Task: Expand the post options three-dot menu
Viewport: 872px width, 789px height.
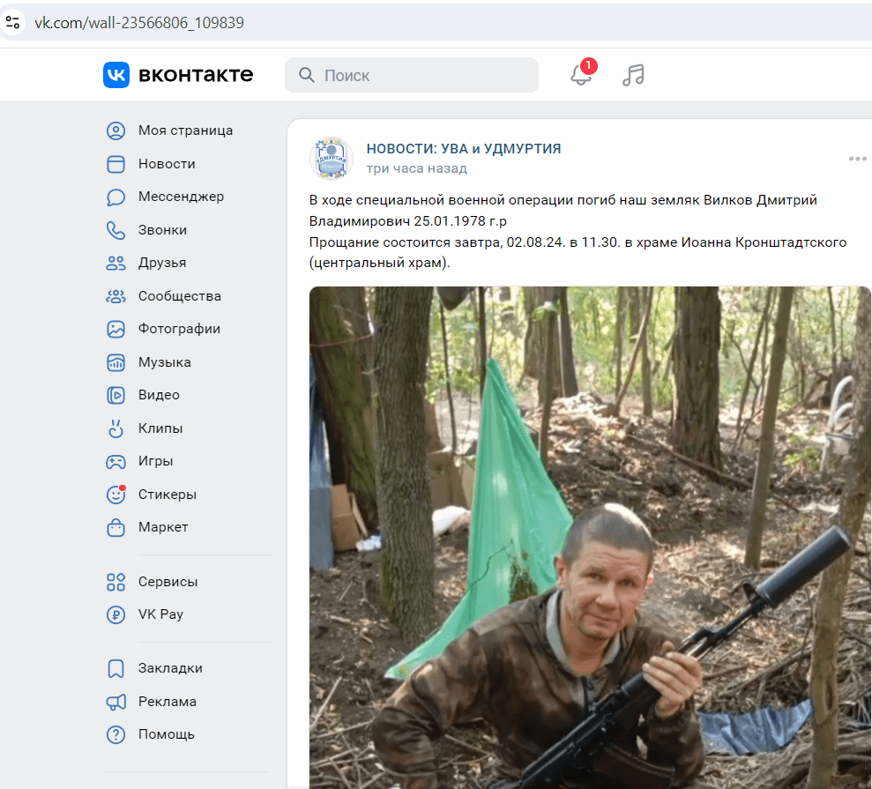Action: tap(857, 159)
